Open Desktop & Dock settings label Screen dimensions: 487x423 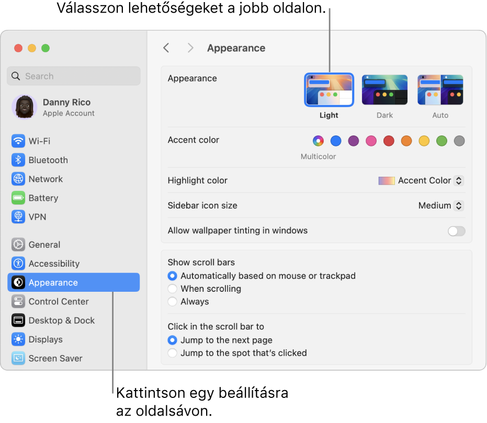[x=62, y=321]
